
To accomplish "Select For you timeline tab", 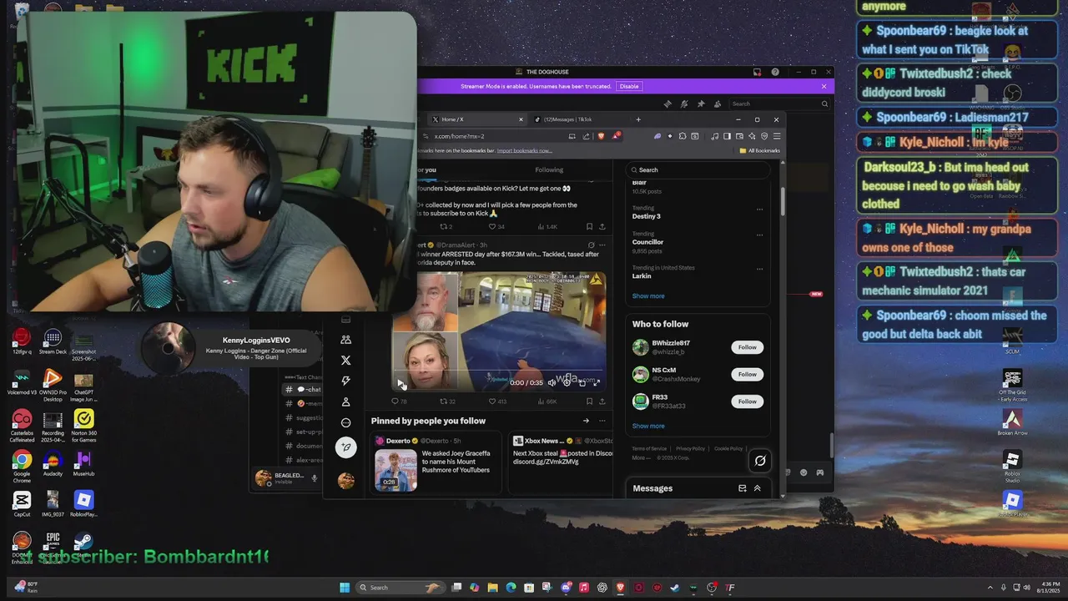I will 426,169.
